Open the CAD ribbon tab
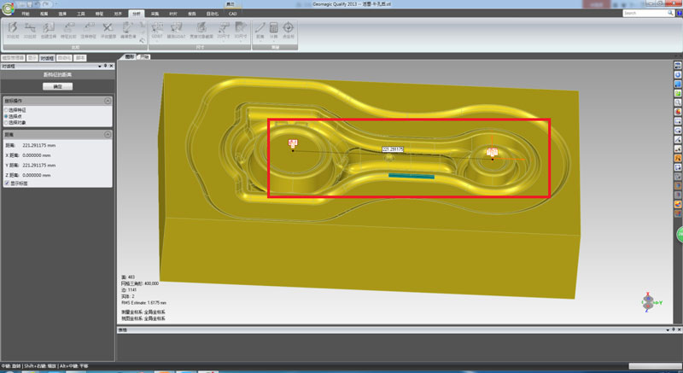Viewport: 683px width, 373px height. click(x=232, y=15)
